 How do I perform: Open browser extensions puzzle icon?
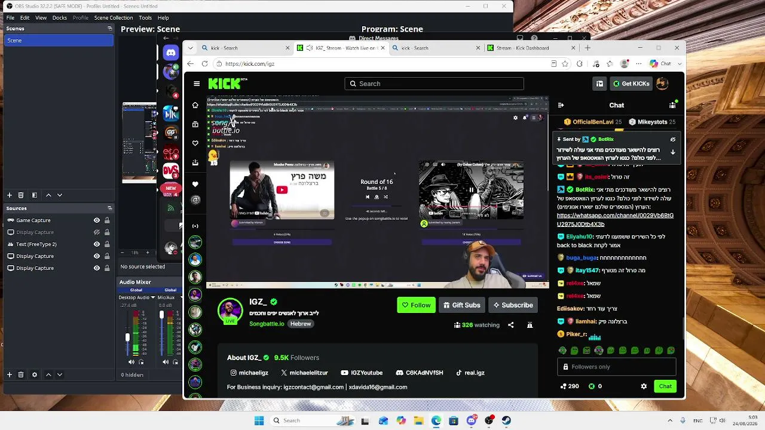[x=579, y=64]
